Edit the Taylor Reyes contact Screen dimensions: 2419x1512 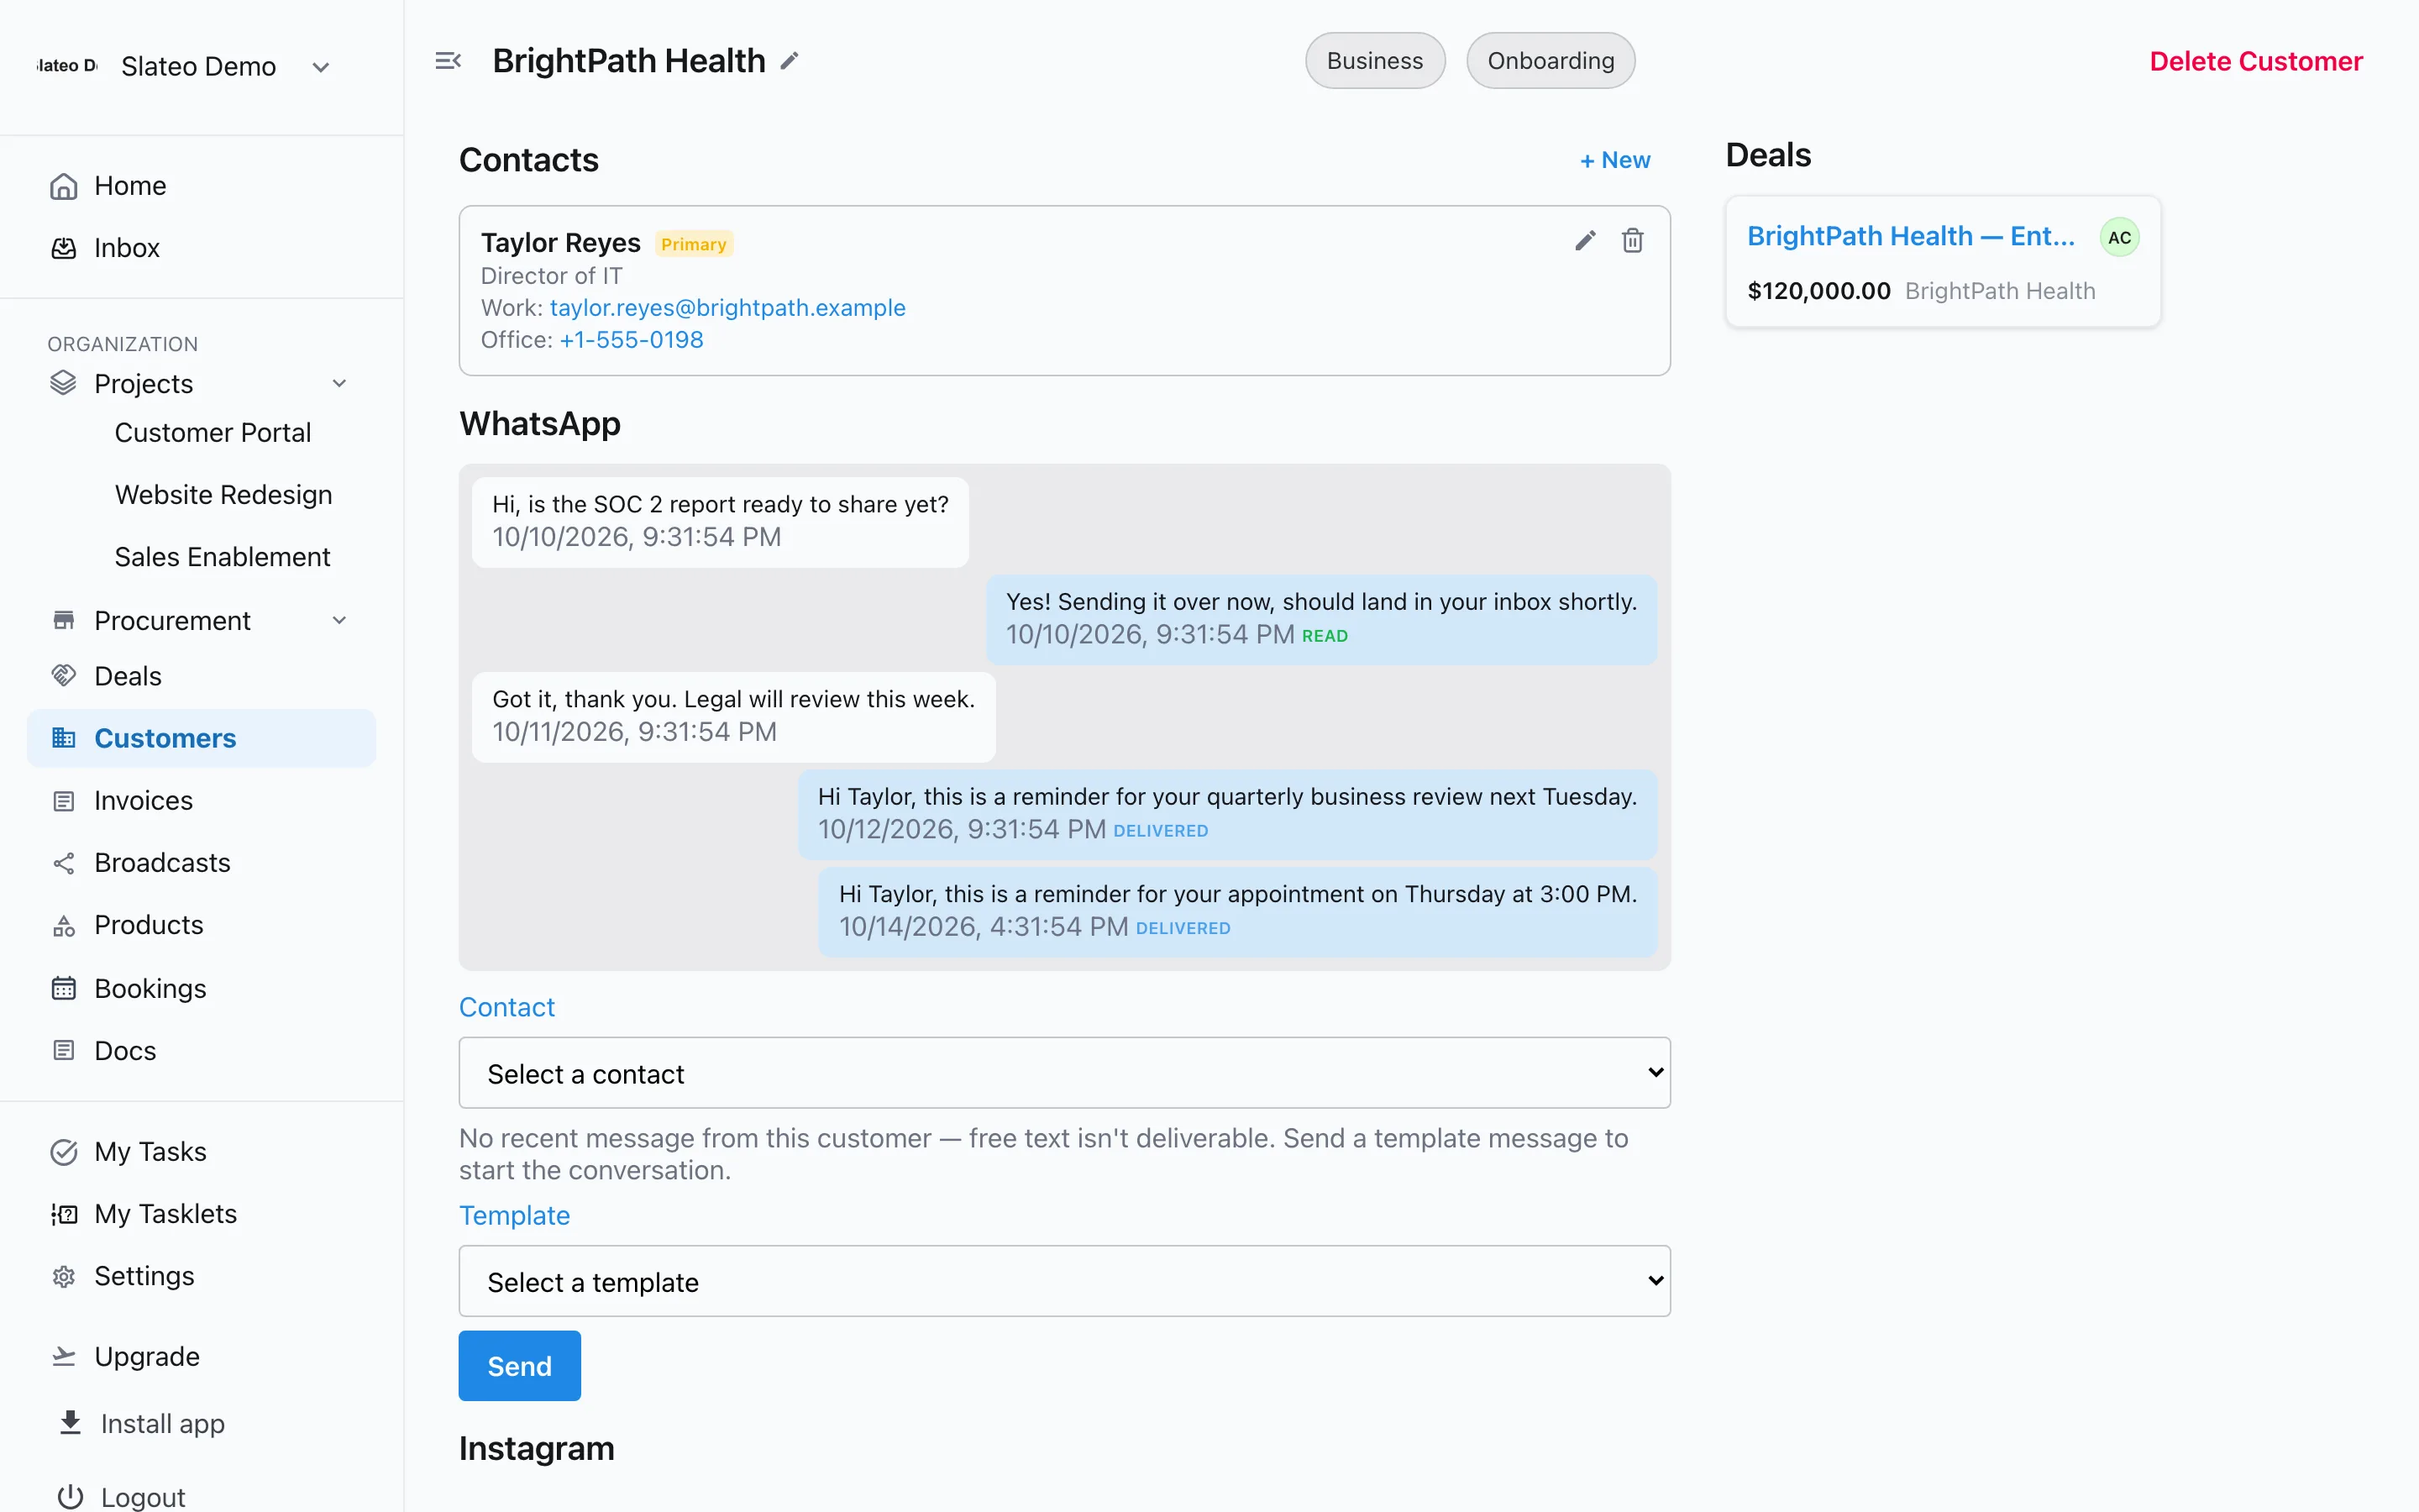(1585, 240)
